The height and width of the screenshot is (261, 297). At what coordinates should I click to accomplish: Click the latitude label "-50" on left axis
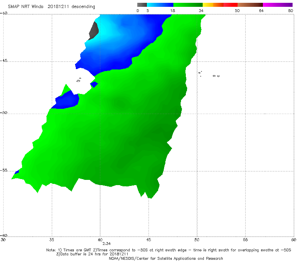click(4, 112)
